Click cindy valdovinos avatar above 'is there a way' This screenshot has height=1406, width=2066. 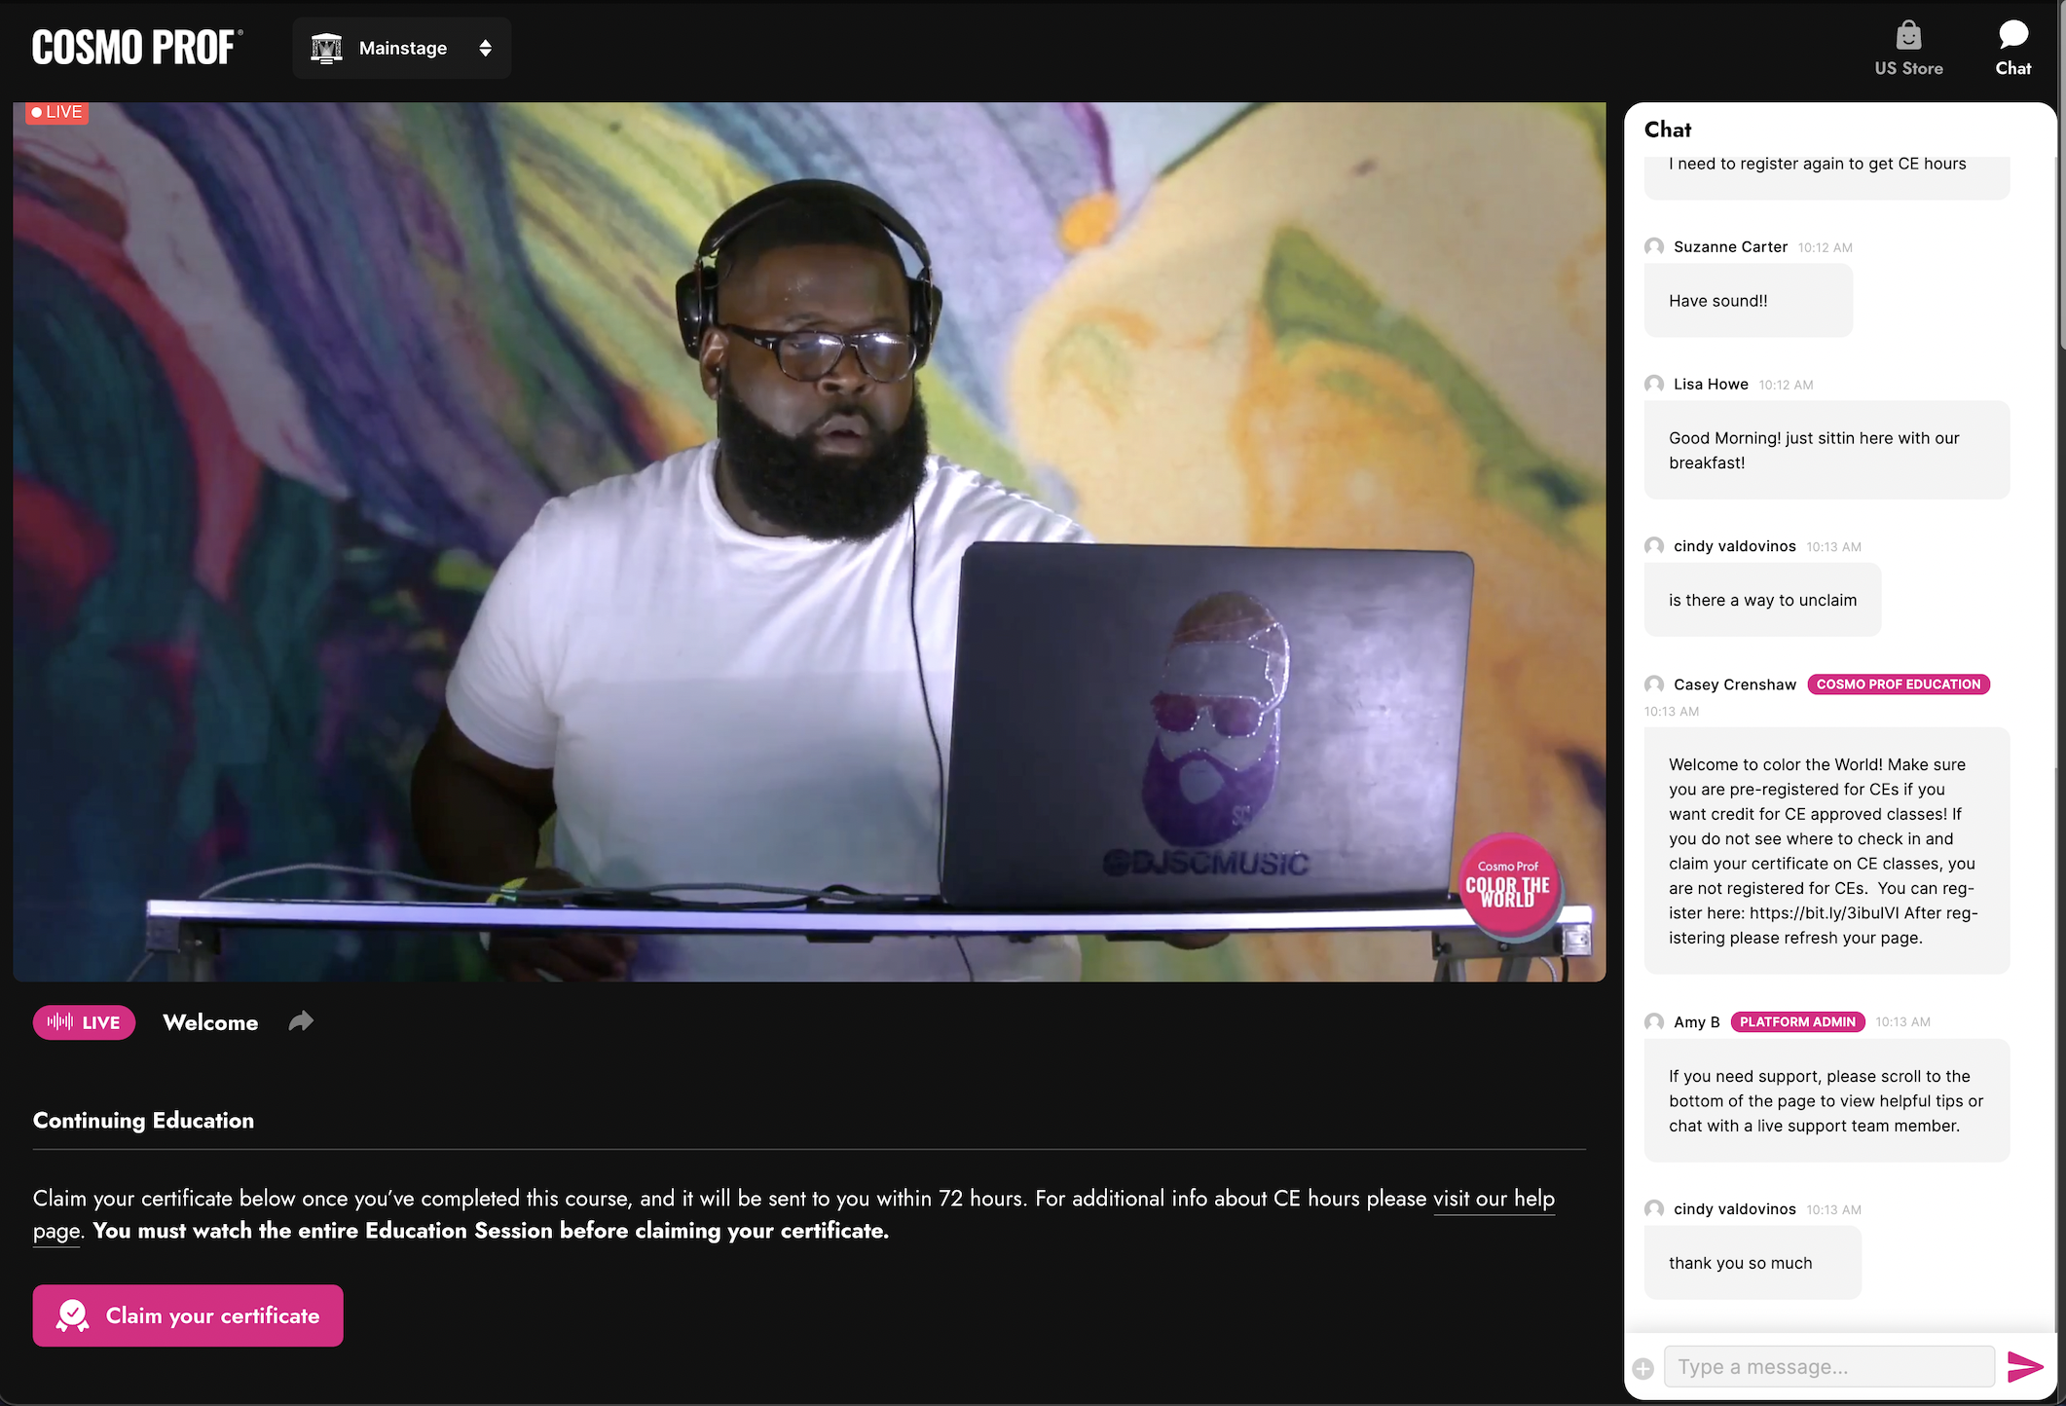click(x=1654, y=545)
